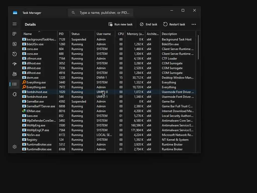Click the backgroundTaskHost process icon
257x193 pixels.
(x=24, y=39)
